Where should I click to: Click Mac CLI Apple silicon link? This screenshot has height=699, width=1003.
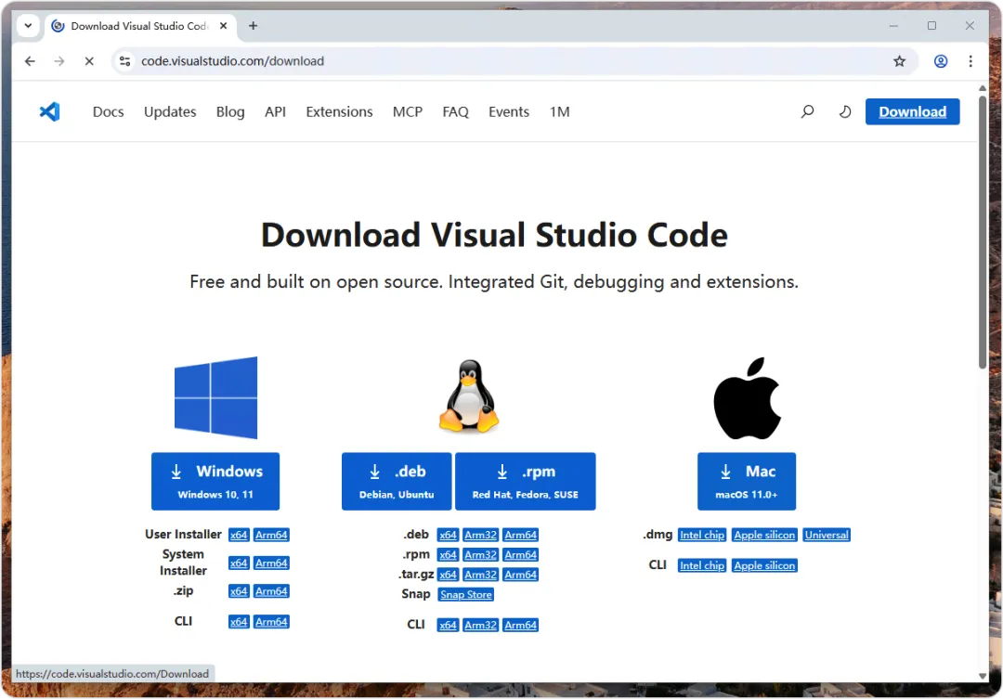[x=764, y=566]
